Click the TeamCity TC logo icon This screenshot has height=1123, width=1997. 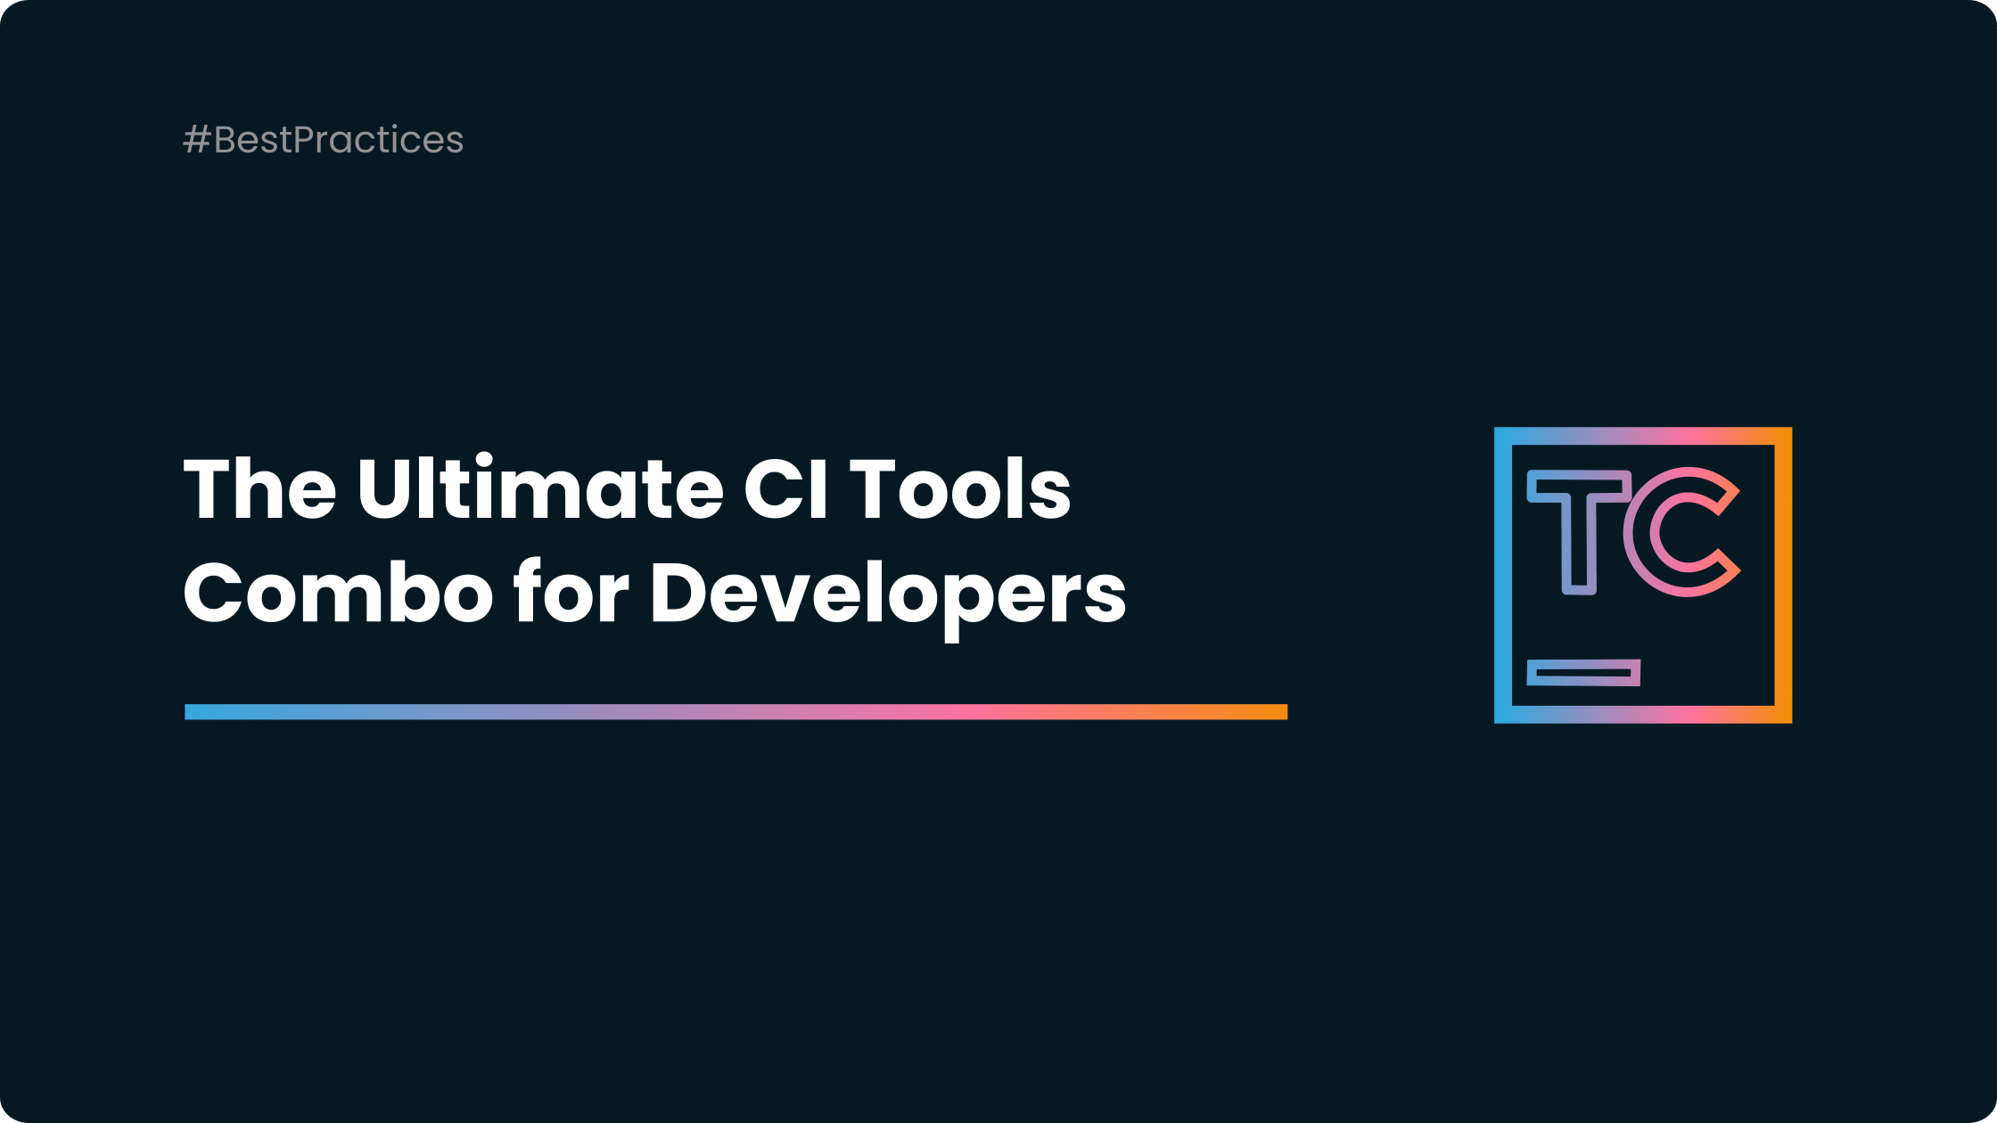[1643, 575]
